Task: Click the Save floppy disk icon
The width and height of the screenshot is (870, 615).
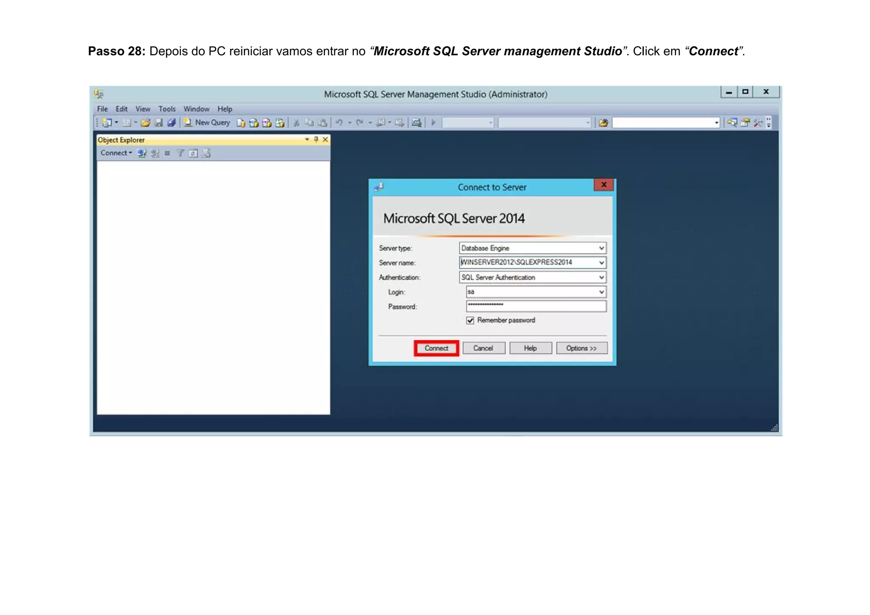Action: [x=159, y=123]
